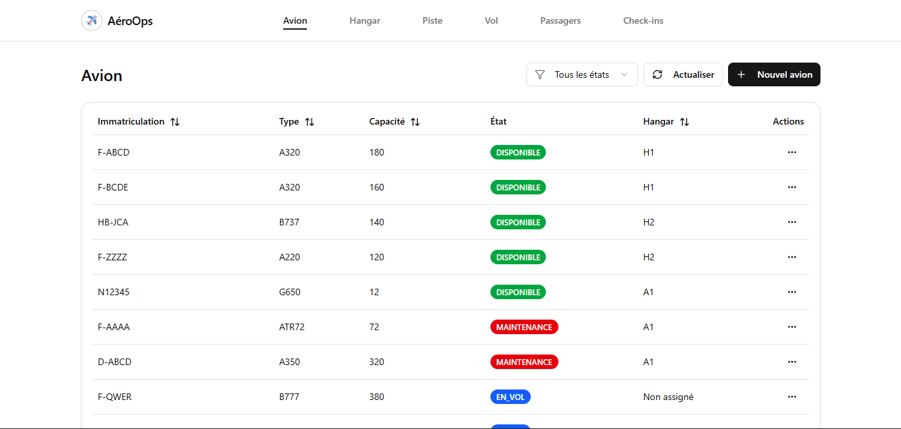901x429 pixels.
Task: Open the Passagers section
Action: click(x=560, y=20)
